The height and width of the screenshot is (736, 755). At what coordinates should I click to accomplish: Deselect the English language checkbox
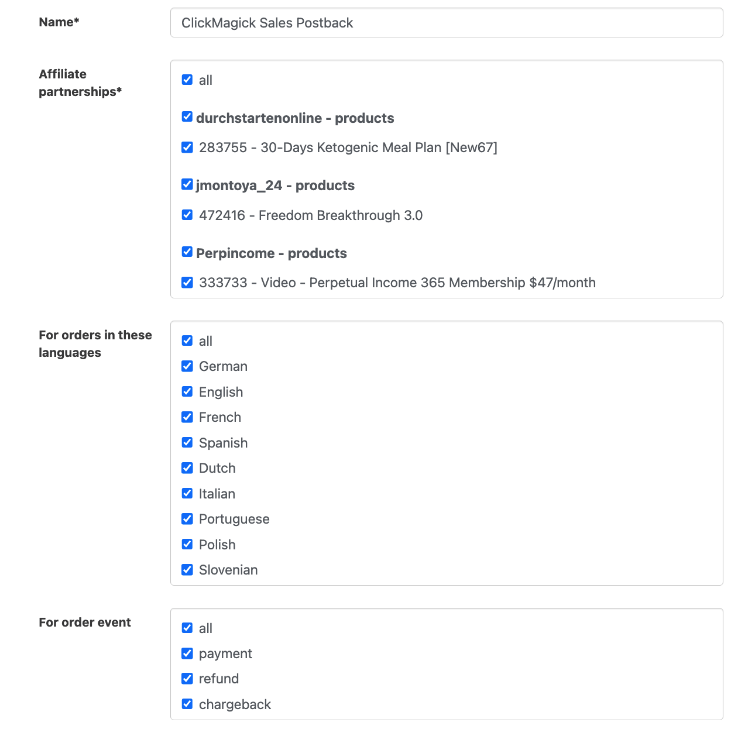coord(187,391)
